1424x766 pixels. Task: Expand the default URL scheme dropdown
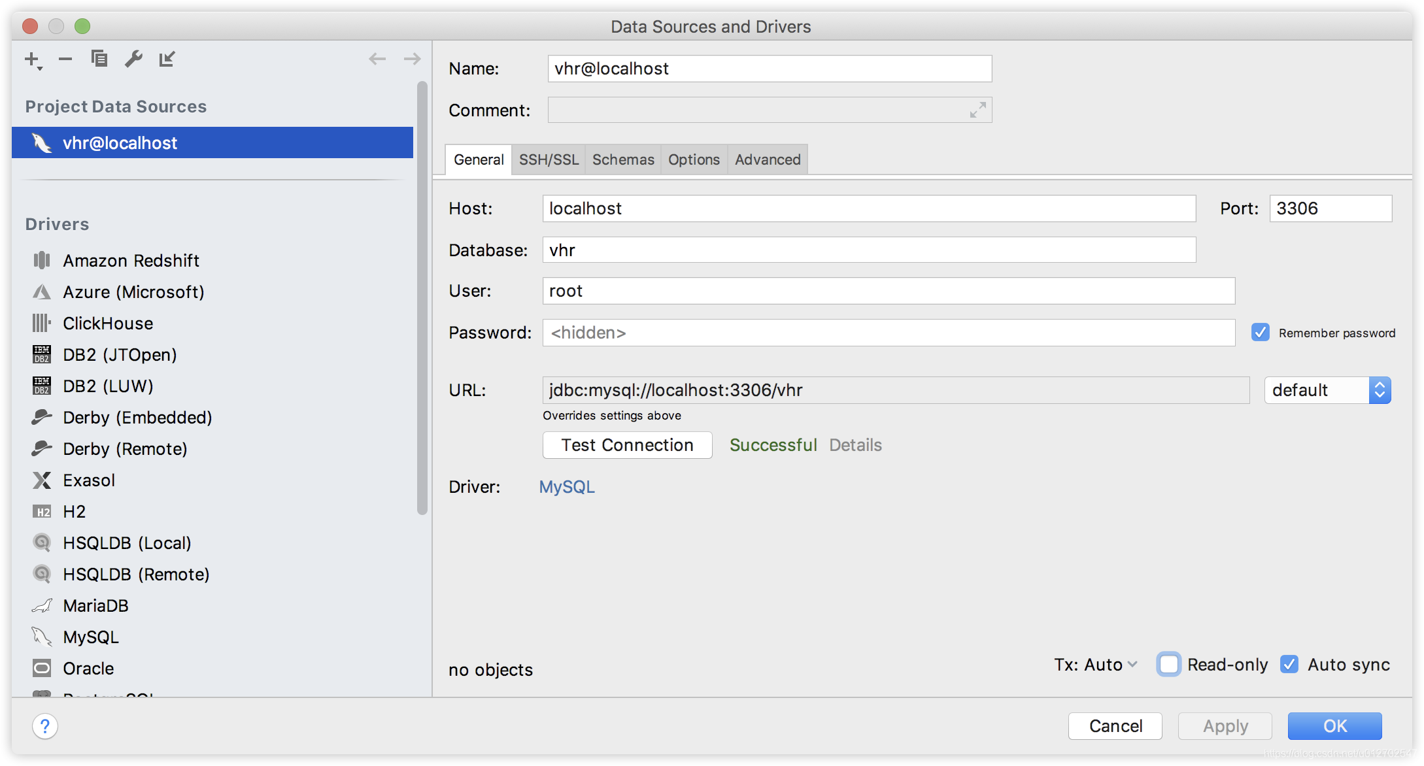[x=1381, y=391]
